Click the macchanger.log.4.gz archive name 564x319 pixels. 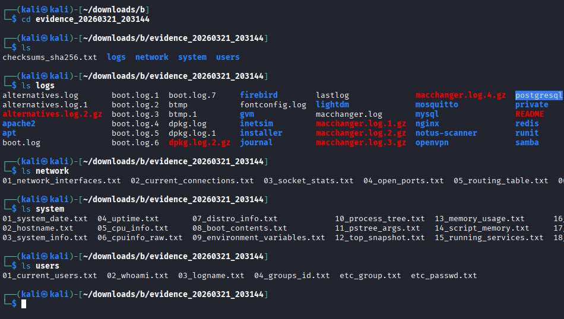(x=461, y=95)
